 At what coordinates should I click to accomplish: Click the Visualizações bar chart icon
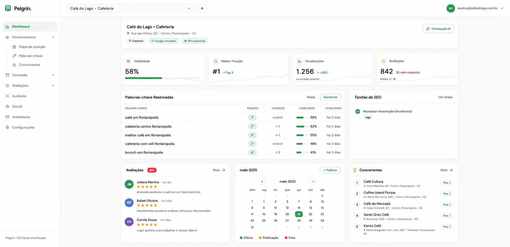coord(299,61)
